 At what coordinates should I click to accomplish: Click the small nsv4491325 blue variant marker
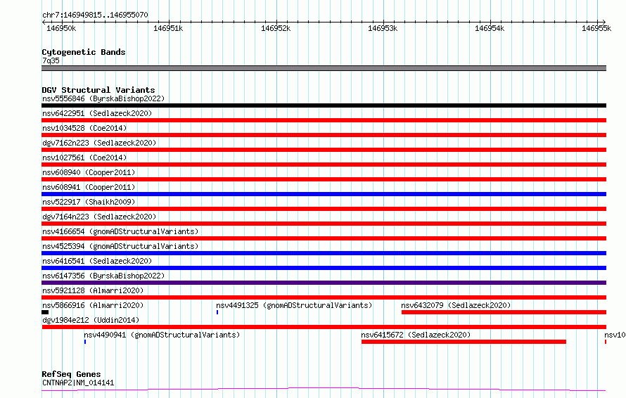(x=217, y=312)
